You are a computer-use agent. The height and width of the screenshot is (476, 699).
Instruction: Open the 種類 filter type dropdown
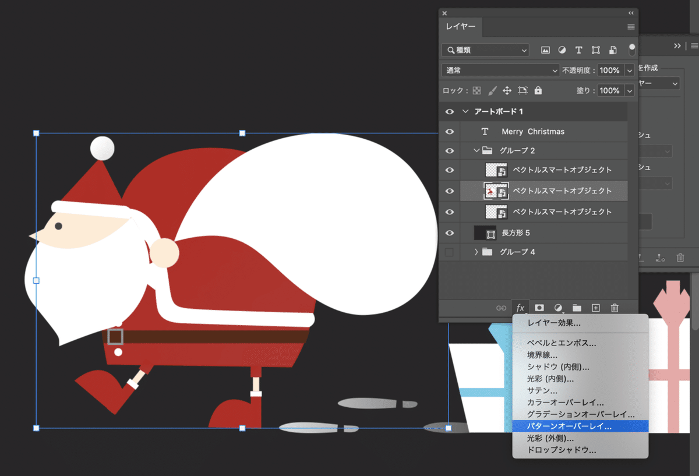tap(485, 50)
